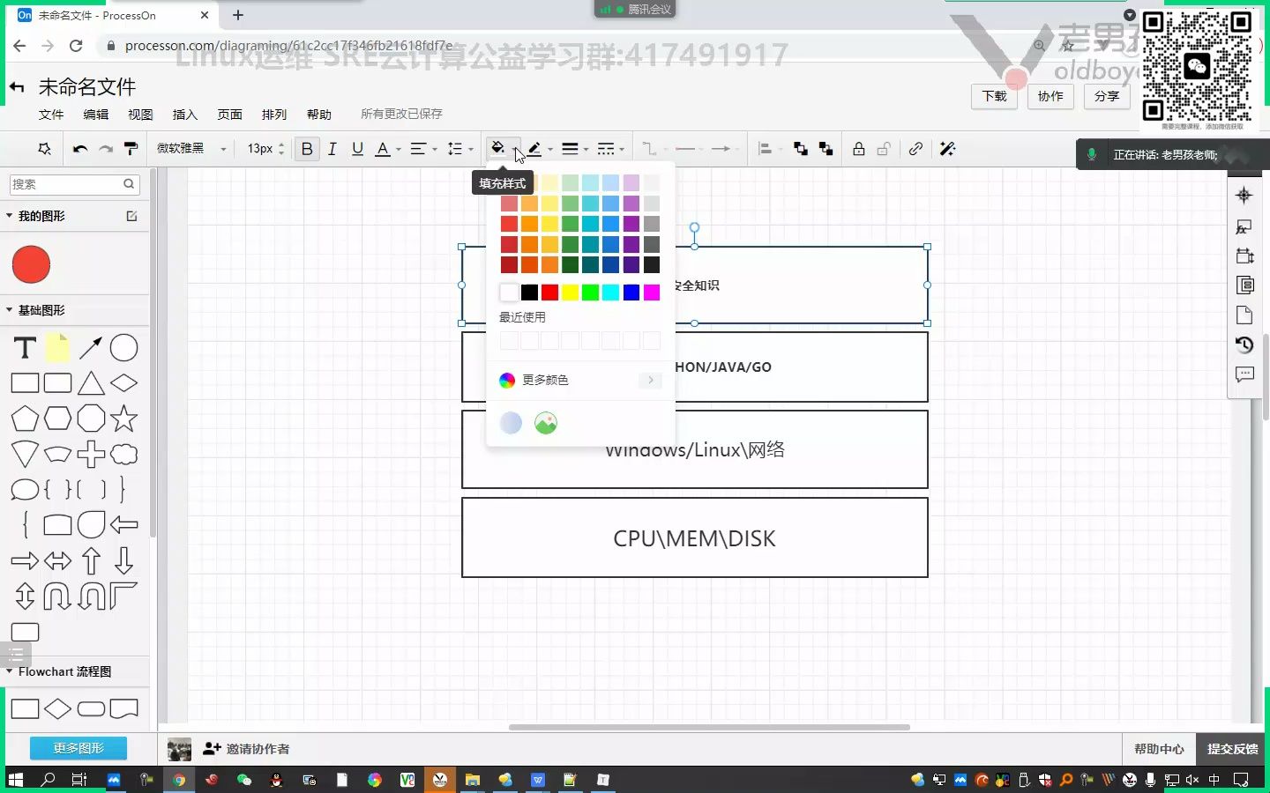Viewport: 1270px width, 793px height.
Task: Click the magic wand beautify icon
Action: [948, 149]
